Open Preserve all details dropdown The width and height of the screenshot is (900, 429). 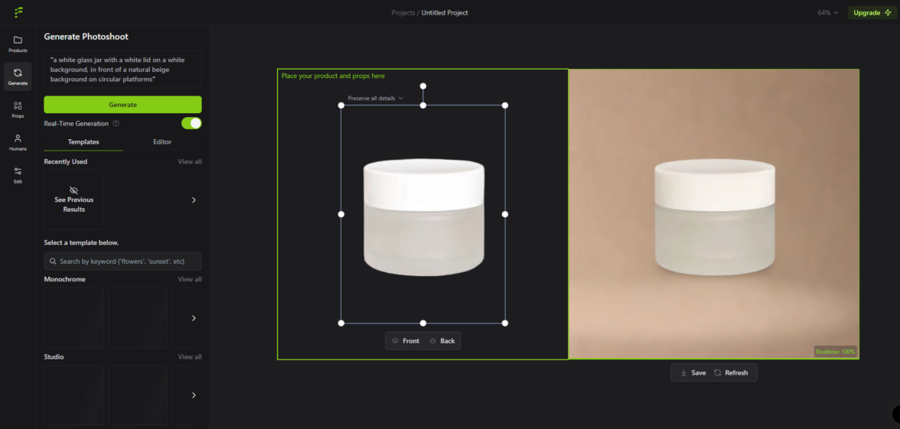[x=375, y=98]
